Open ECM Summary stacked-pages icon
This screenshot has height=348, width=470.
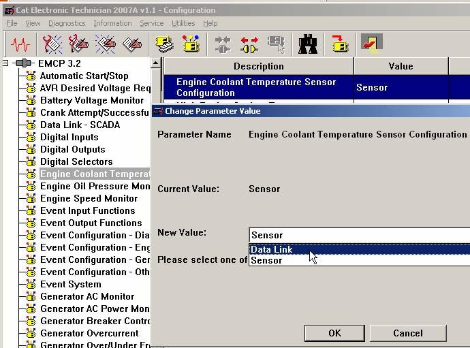pyautogui.click(x=164, y=44)
